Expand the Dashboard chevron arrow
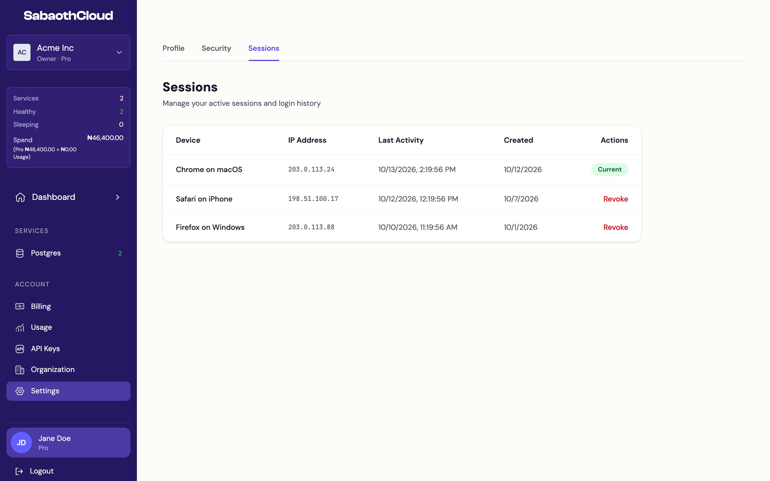Image resolution: width=770 pixels, height=481 pixels. (x=118, y=197)
